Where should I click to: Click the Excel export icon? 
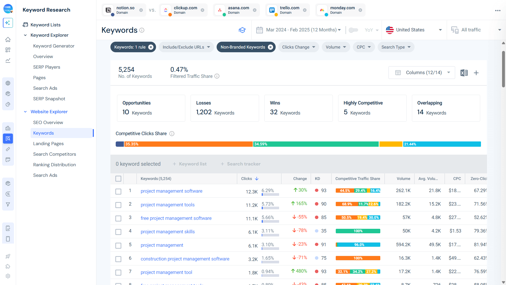[x=464, y=73]
